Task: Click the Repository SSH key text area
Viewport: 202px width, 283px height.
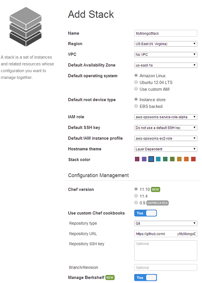Action: (x=166, y=250)
